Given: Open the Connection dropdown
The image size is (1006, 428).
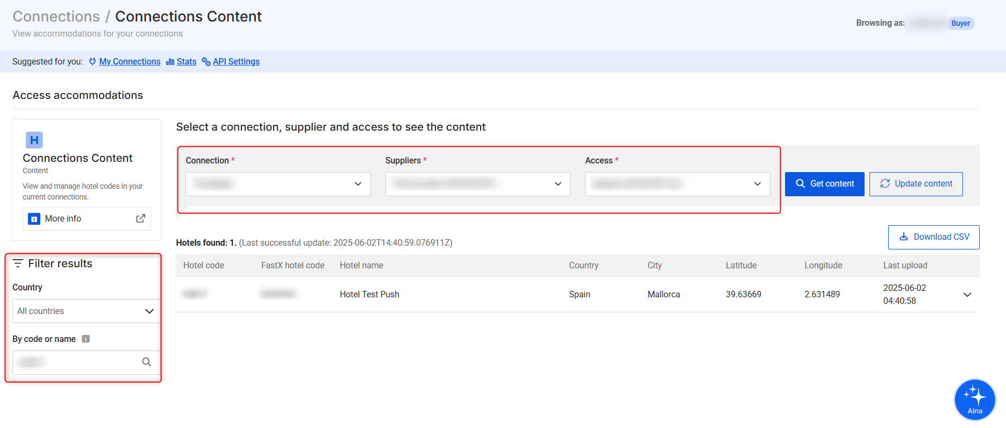Looking at the screenshot, I should click(278, 184).
